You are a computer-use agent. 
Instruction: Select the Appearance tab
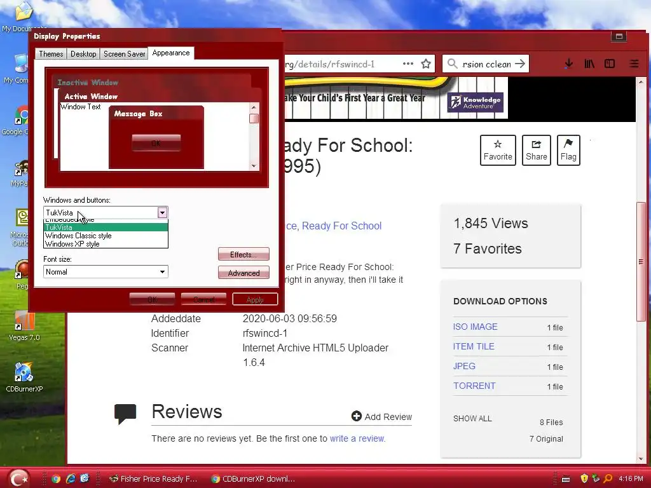tap(170, 53)
